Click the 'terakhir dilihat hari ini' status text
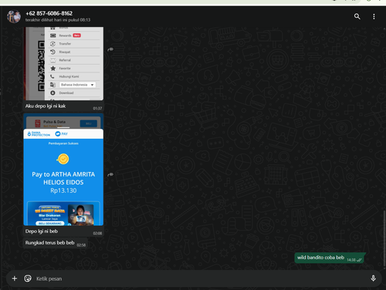The height and width of the screenshot is (290, 386). [58, 20]
